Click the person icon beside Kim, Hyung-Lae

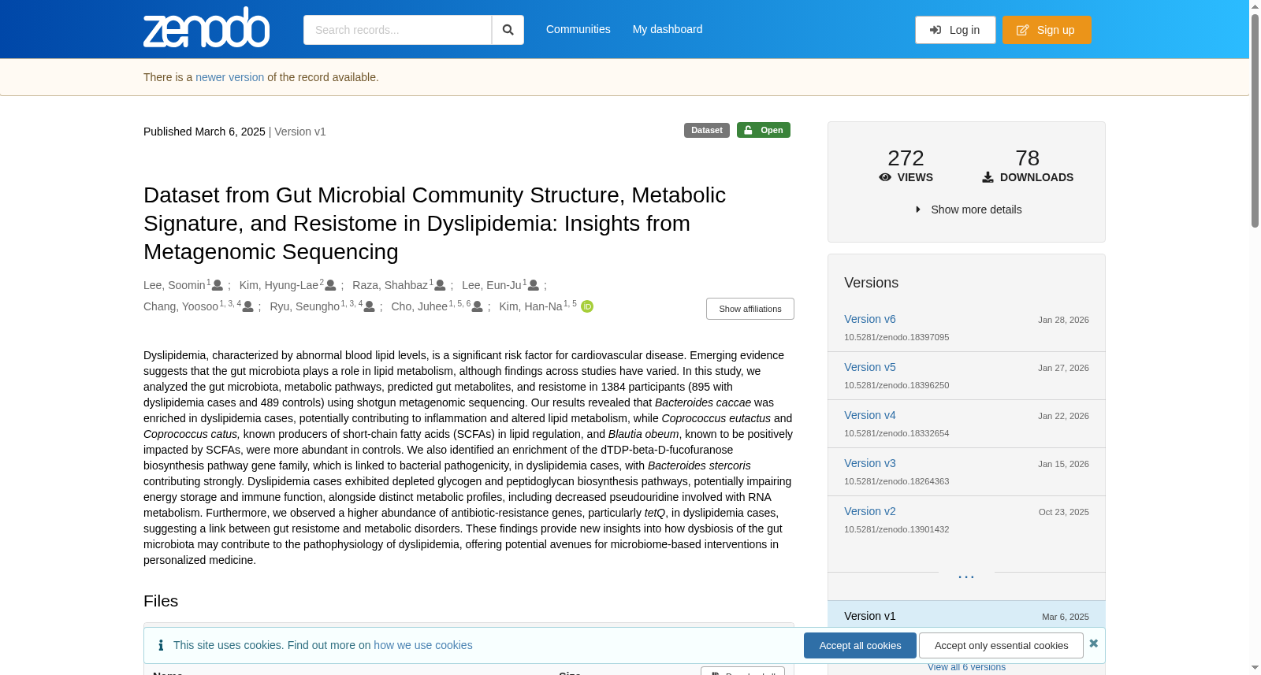click(x=330, y=285)
